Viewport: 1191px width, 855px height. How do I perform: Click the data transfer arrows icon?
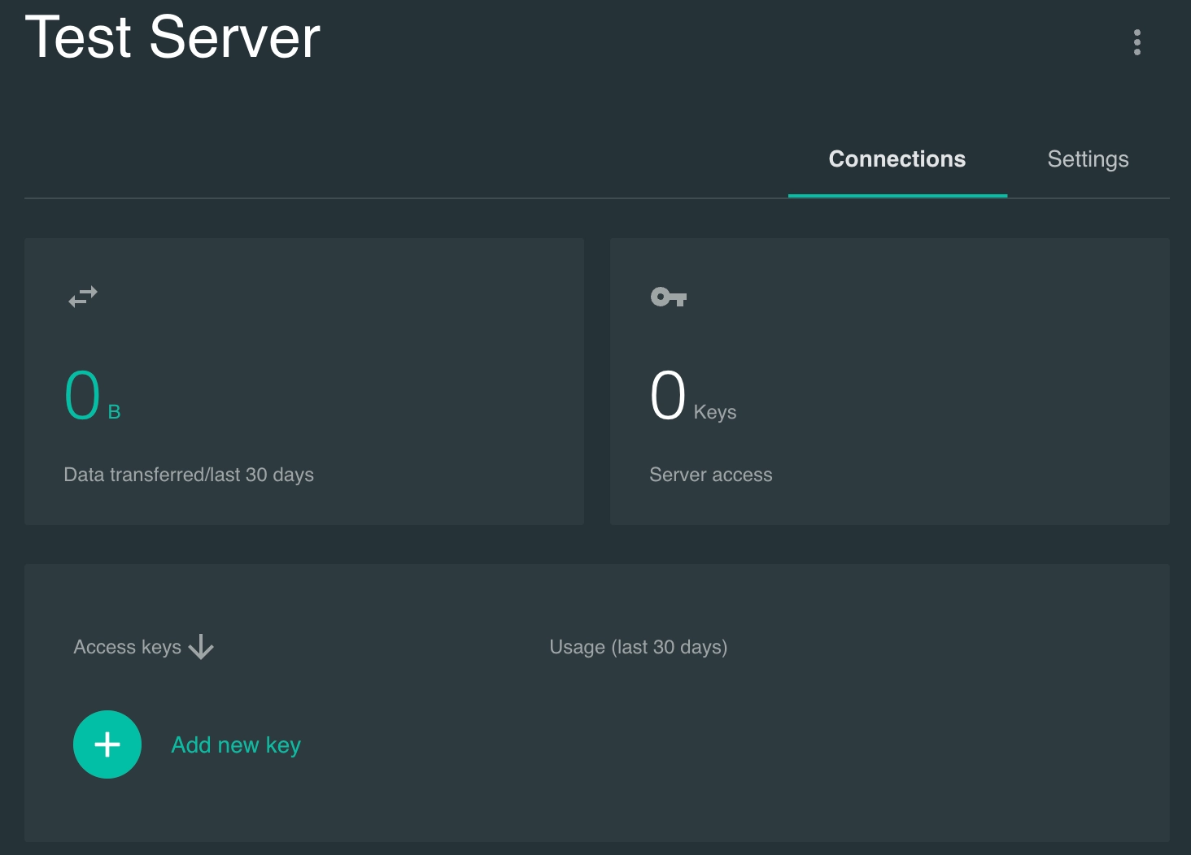coord(83,297)
